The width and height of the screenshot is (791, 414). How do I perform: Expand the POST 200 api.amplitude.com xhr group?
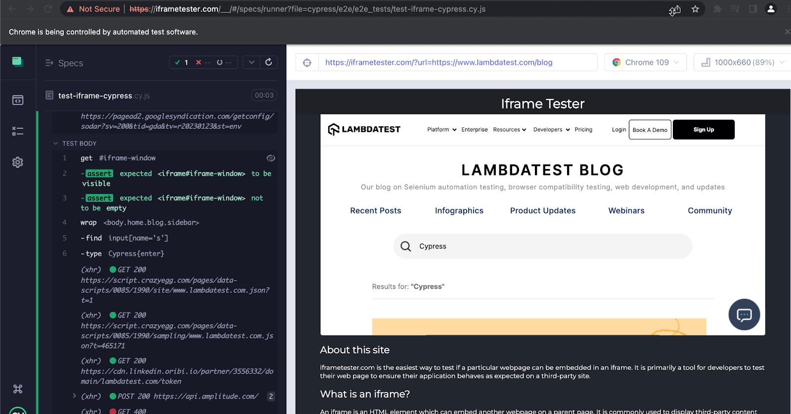coord(74,396)
